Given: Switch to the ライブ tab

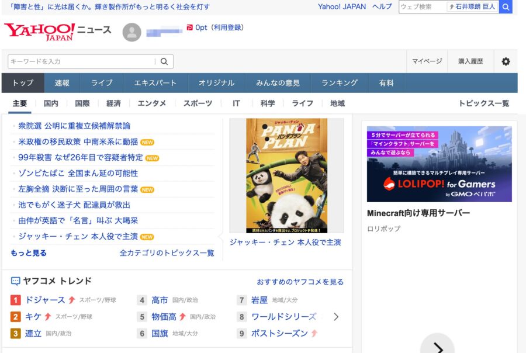Looking at the screenshot, I should (102, 82).
